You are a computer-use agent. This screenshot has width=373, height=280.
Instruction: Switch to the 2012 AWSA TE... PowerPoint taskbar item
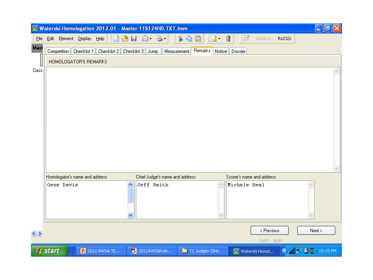point(101,251)
